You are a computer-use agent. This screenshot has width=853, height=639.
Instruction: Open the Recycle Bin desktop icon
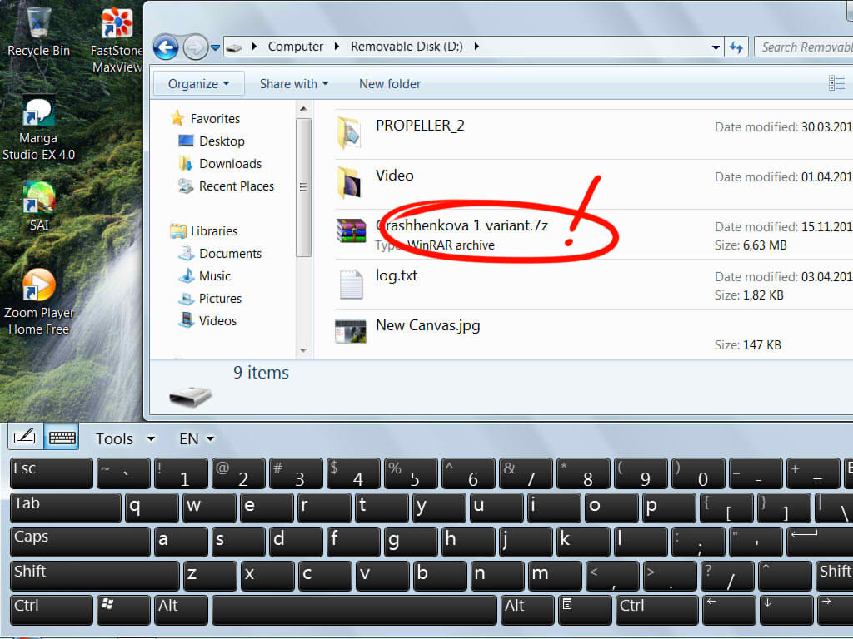click(x=38, y=32)
